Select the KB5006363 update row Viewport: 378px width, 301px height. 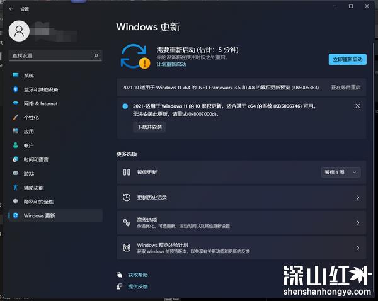tap(241, 88)
